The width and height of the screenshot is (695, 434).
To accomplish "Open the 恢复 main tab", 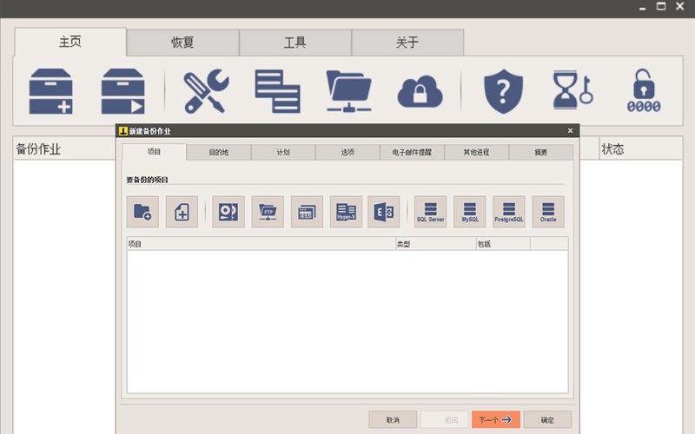I will point(182,43).
